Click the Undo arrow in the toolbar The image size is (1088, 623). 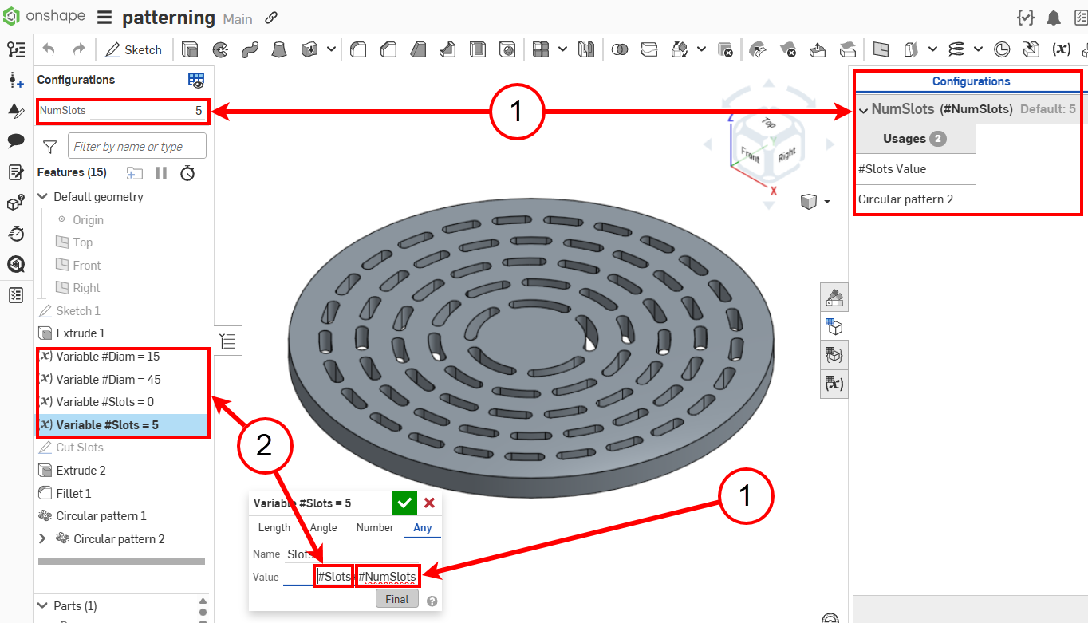tap(49, 49)
